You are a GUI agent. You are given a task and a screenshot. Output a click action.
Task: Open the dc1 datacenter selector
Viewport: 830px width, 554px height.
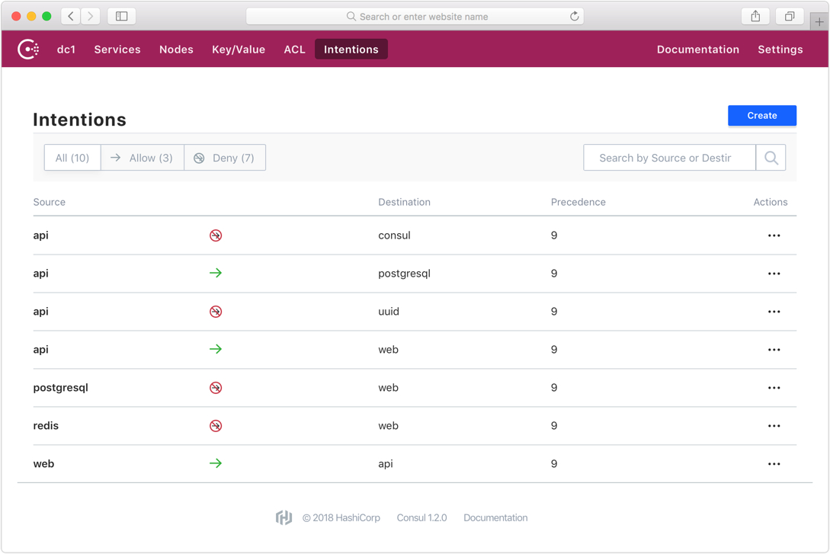[x=66, y=50]
